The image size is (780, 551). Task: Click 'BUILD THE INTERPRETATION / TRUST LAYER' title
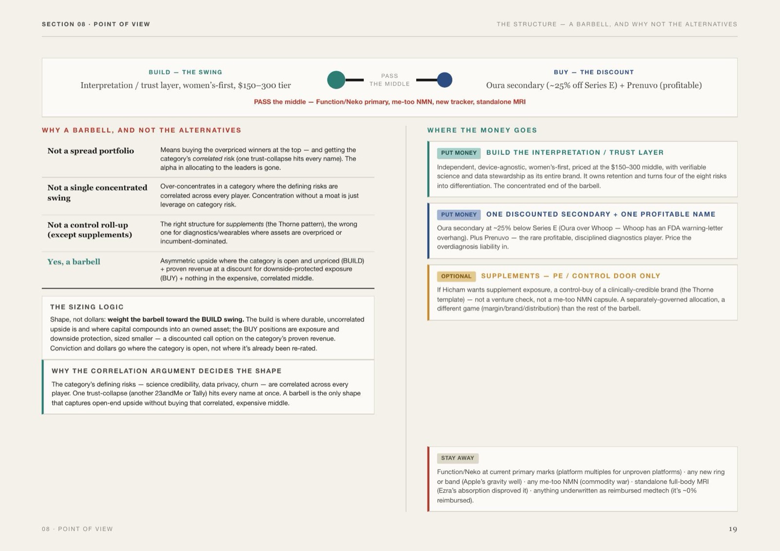pyautogui.click(x=575, y=152)
